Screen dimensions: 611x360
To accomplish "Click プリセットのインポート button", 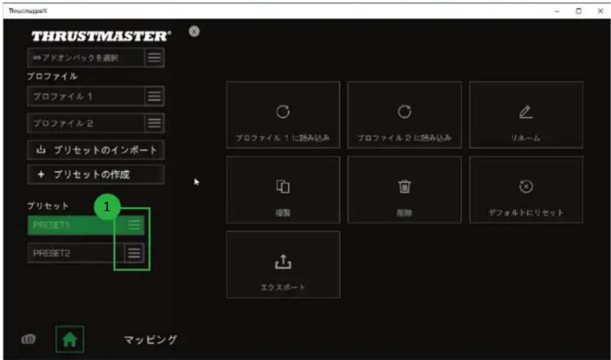I will 96,150.
